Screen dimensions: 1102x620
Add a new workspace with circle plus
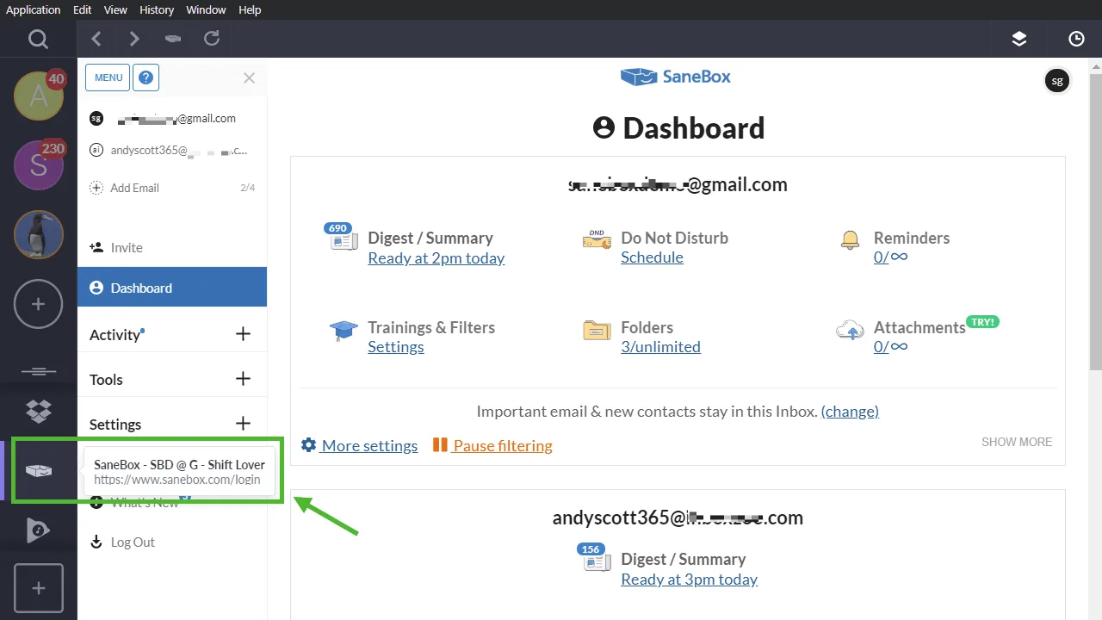(38, 304)
